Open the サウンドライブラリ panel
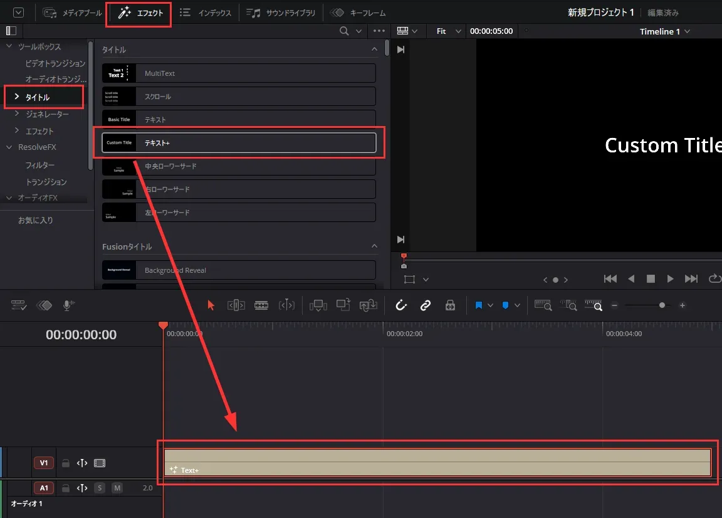The image size is (722, 518). (280, 13)
